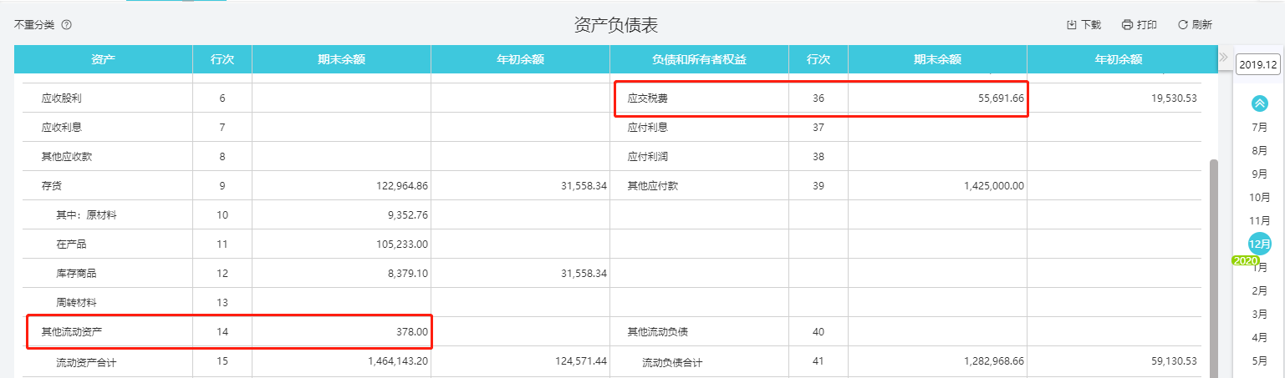Click the circular up-arrow in month list
This screenshot has width=1285, height=378.
(1259, 103)
